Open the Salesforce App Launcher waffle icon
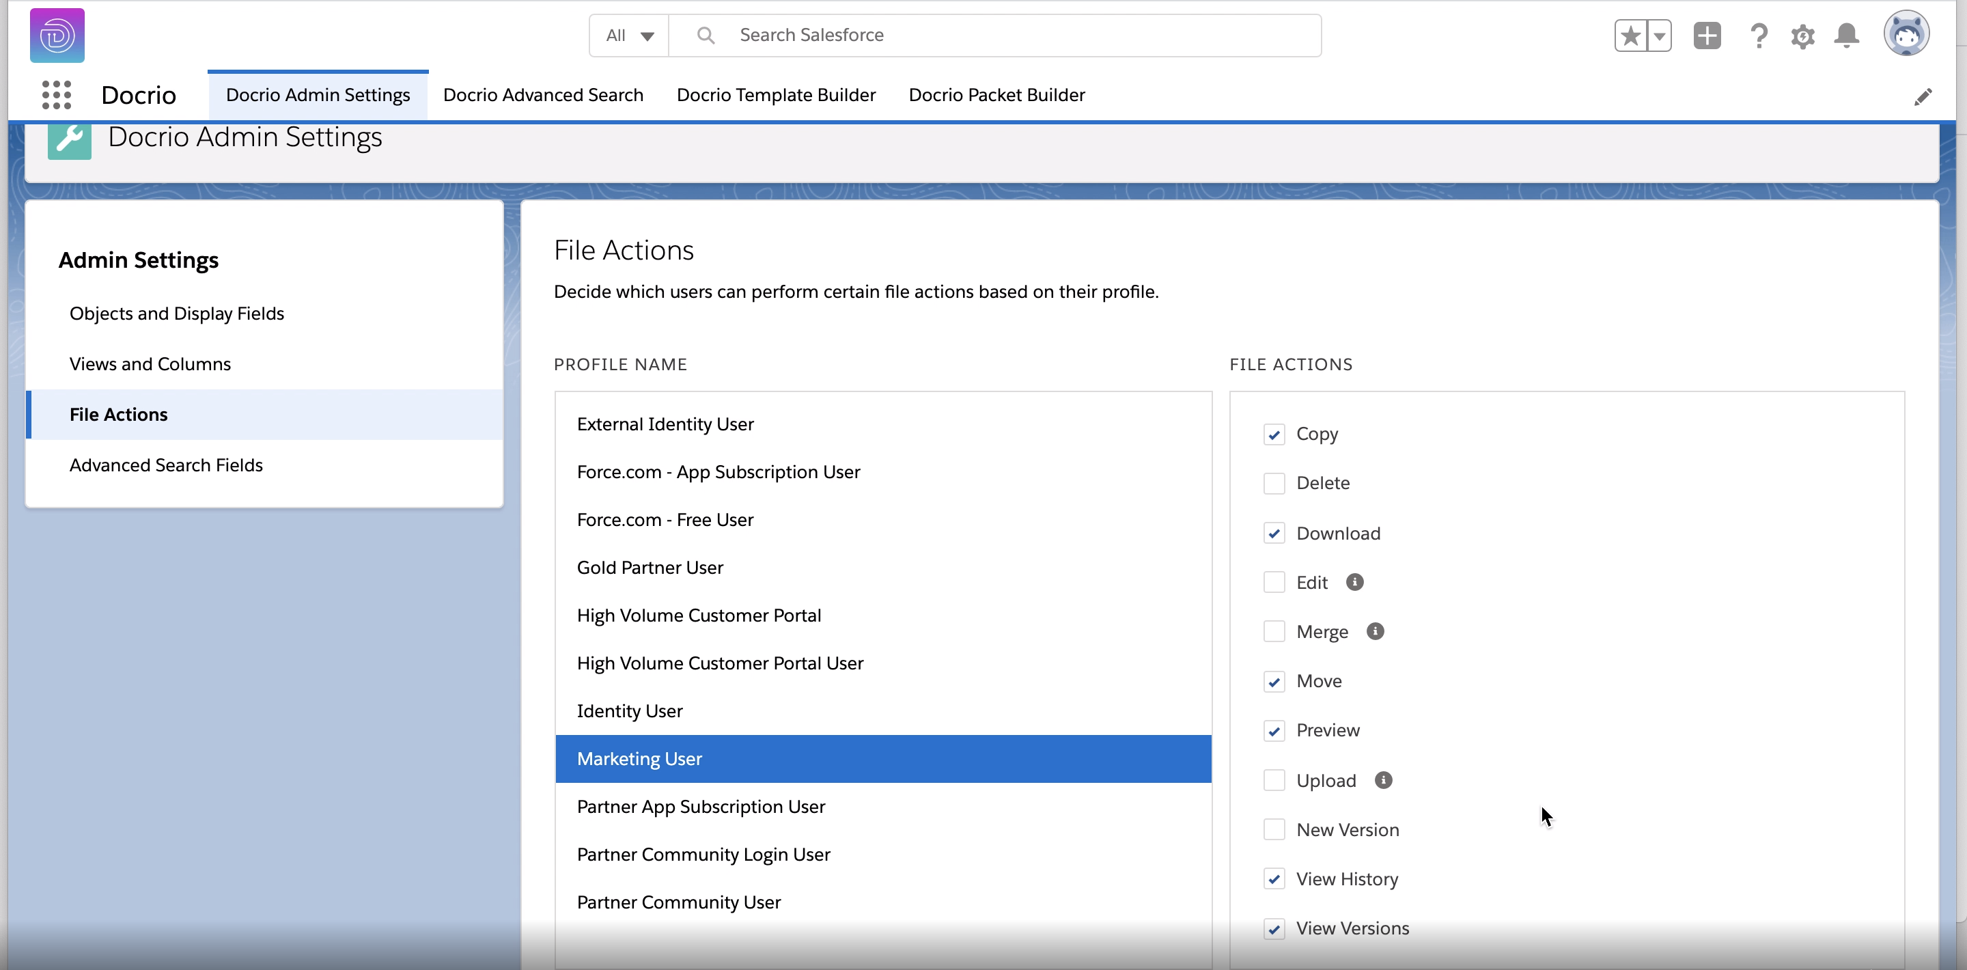 56,94
